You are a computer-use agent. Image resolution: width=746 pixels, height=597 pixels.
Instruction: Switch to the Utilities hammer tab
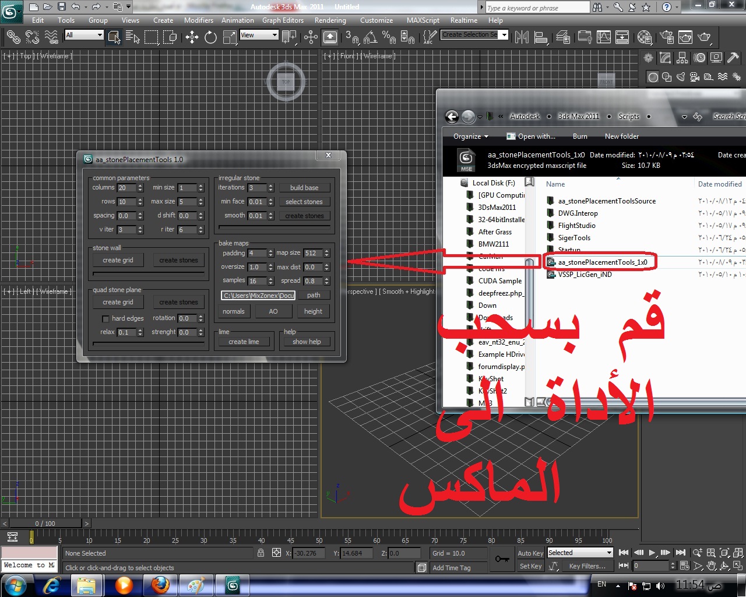click(733, 58)
